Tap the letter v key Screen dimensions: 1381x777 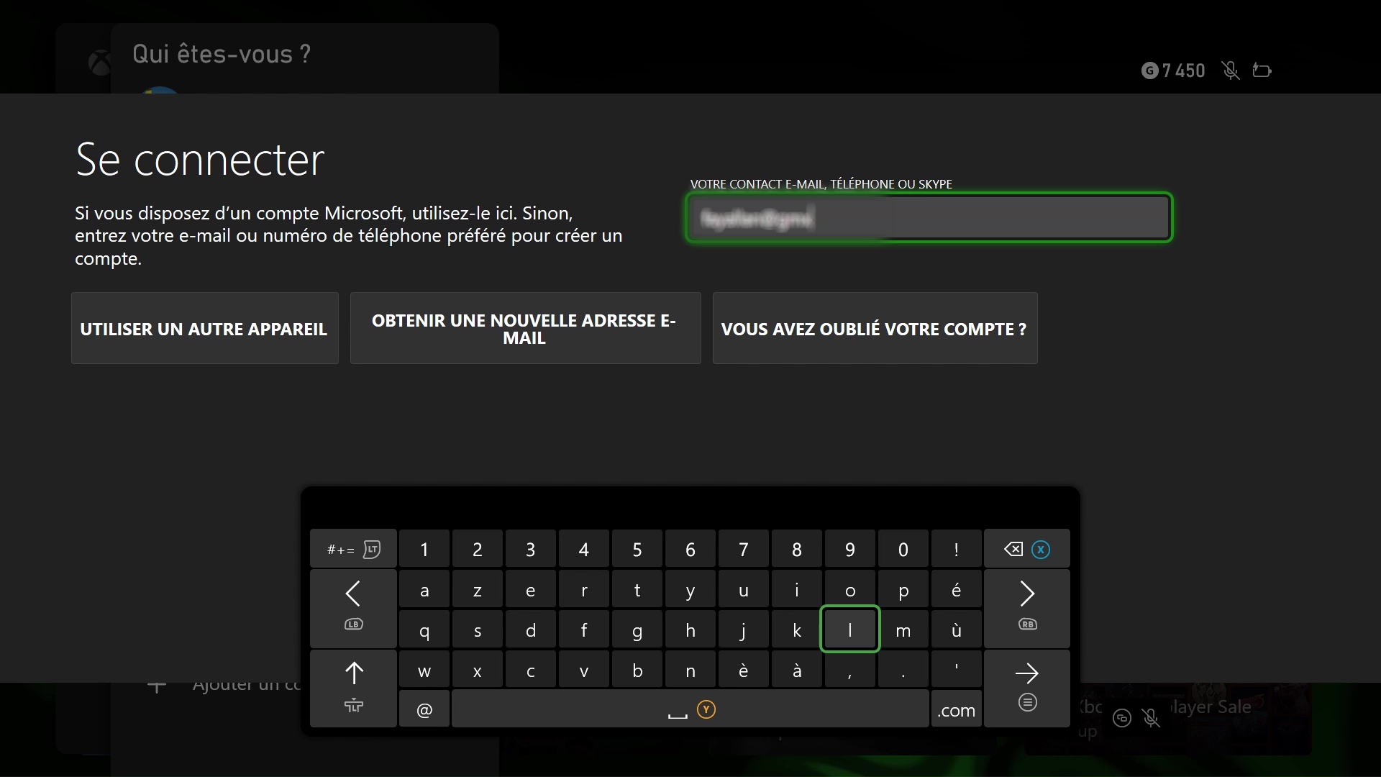click(584, 671)
